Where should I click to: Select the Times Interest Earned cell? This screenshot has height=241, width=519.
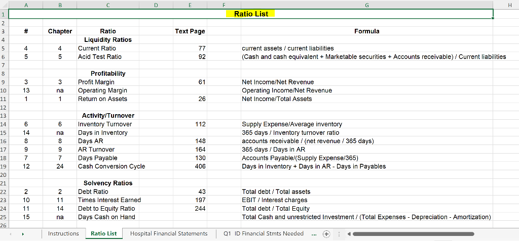pyautogui.click(x=107, y=200)
